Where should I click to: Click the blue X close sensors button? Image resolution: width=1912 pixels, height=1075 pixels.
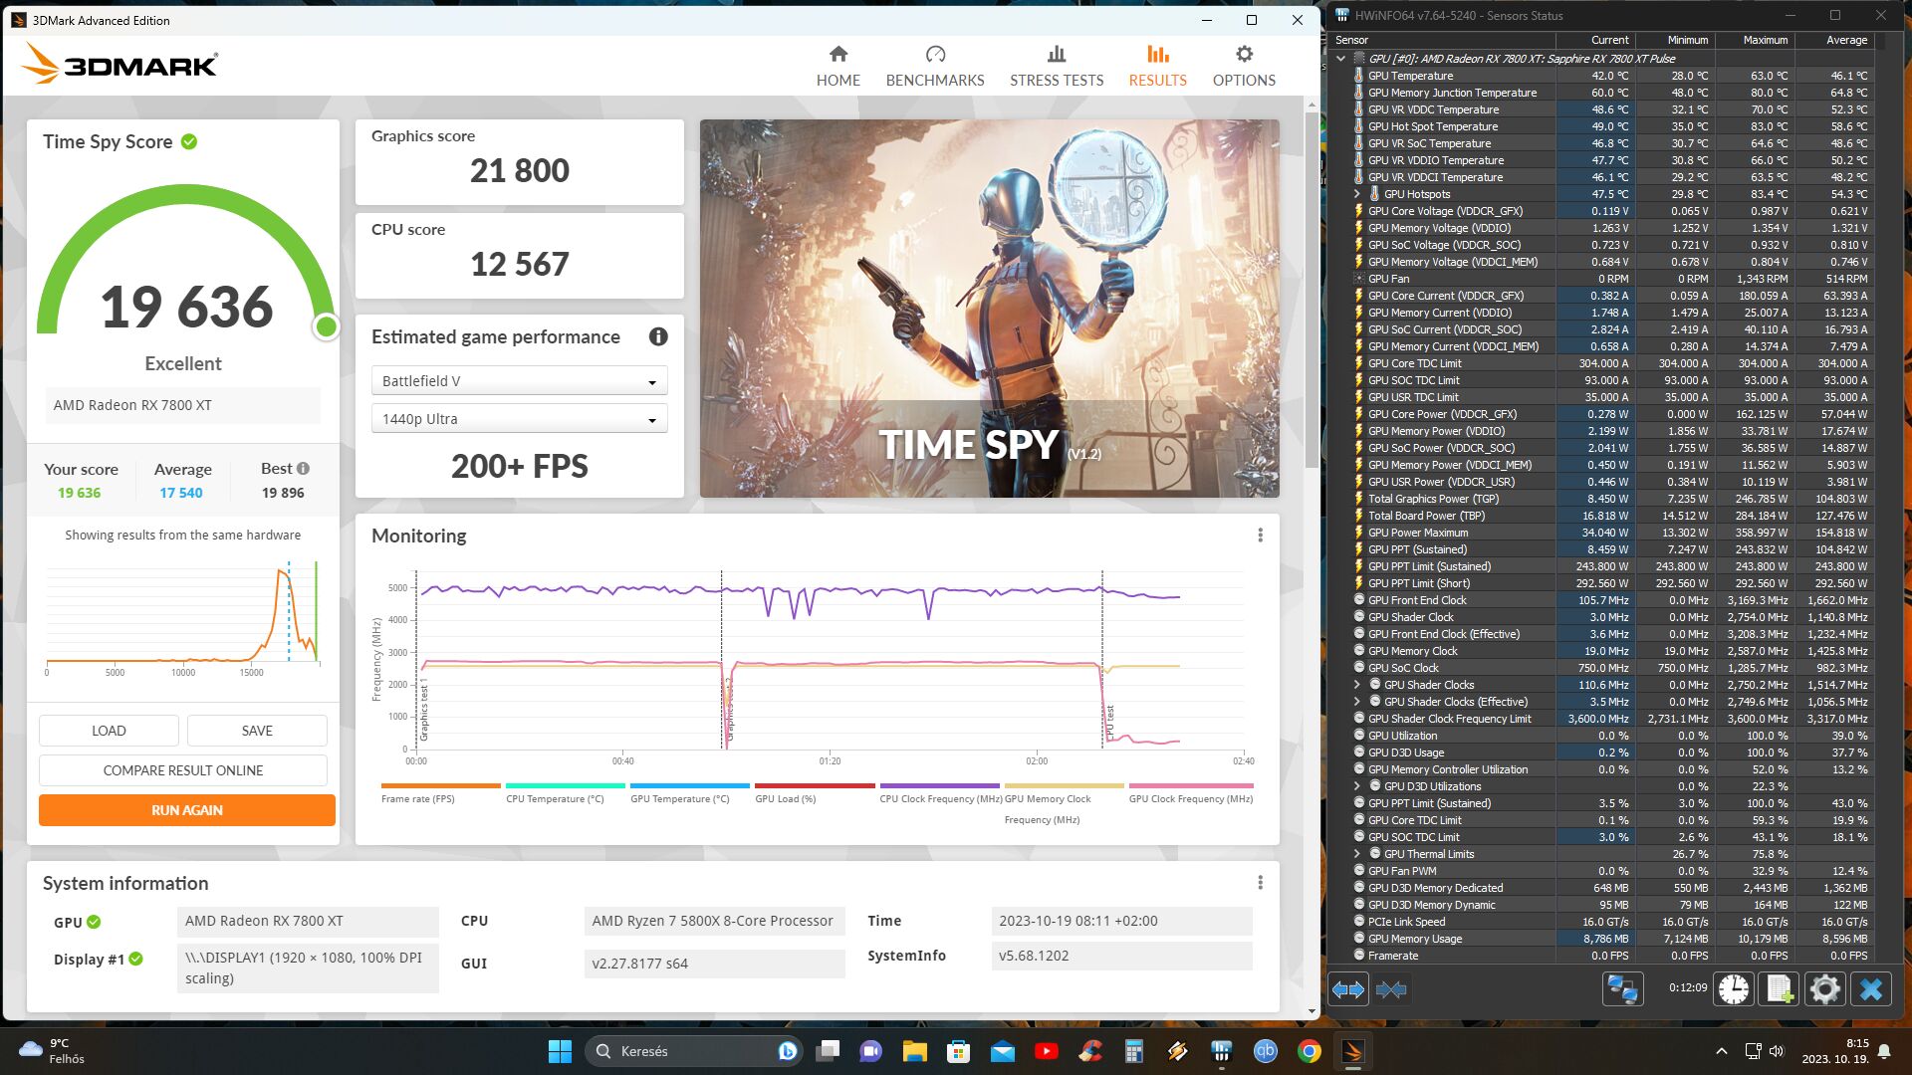point(1870,988)
